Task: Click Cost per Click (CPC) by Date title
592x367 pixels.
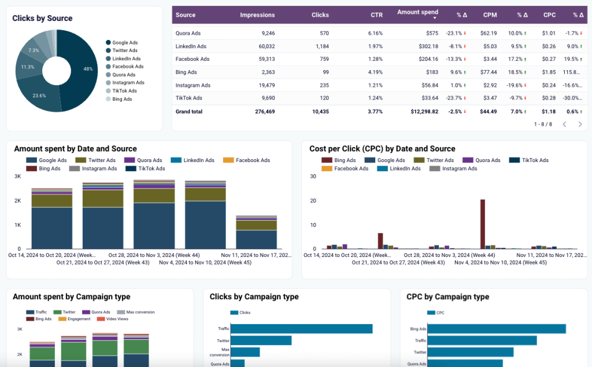Action: pyautogui.click(x=382, y=149)
